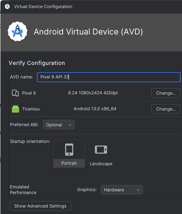This screenshot has height=214, width=182.
Task: Change the Pixel 9 device definition
Action: (166, 93)
